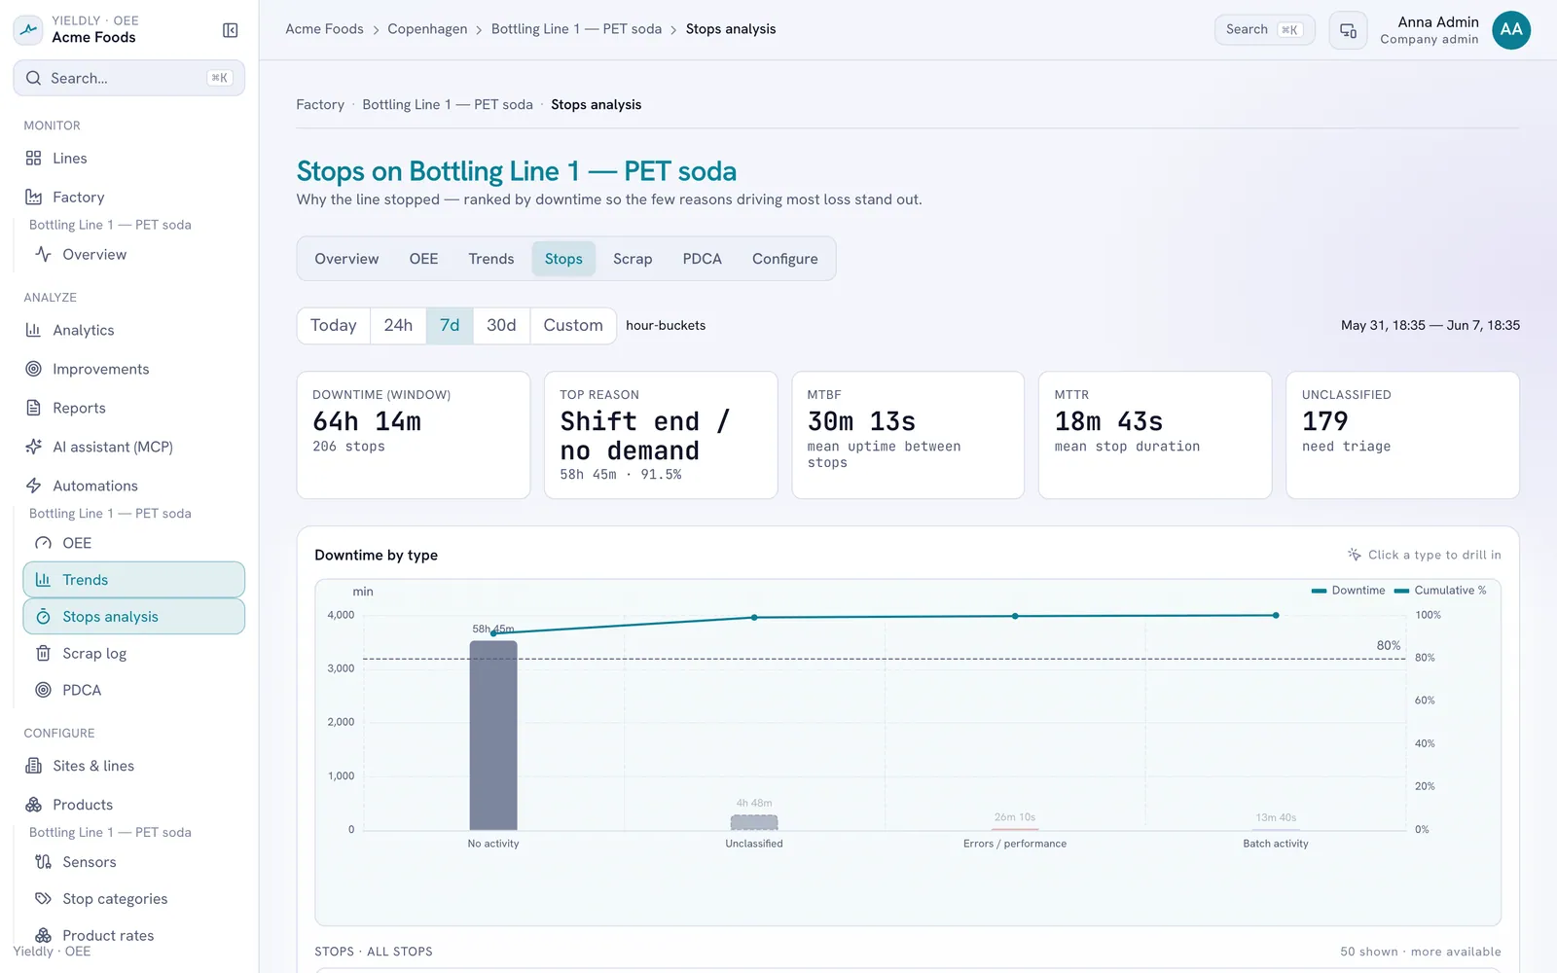Click the Scrap log trash icon
The image size is (1557, 973).
(x=44, y=654)
